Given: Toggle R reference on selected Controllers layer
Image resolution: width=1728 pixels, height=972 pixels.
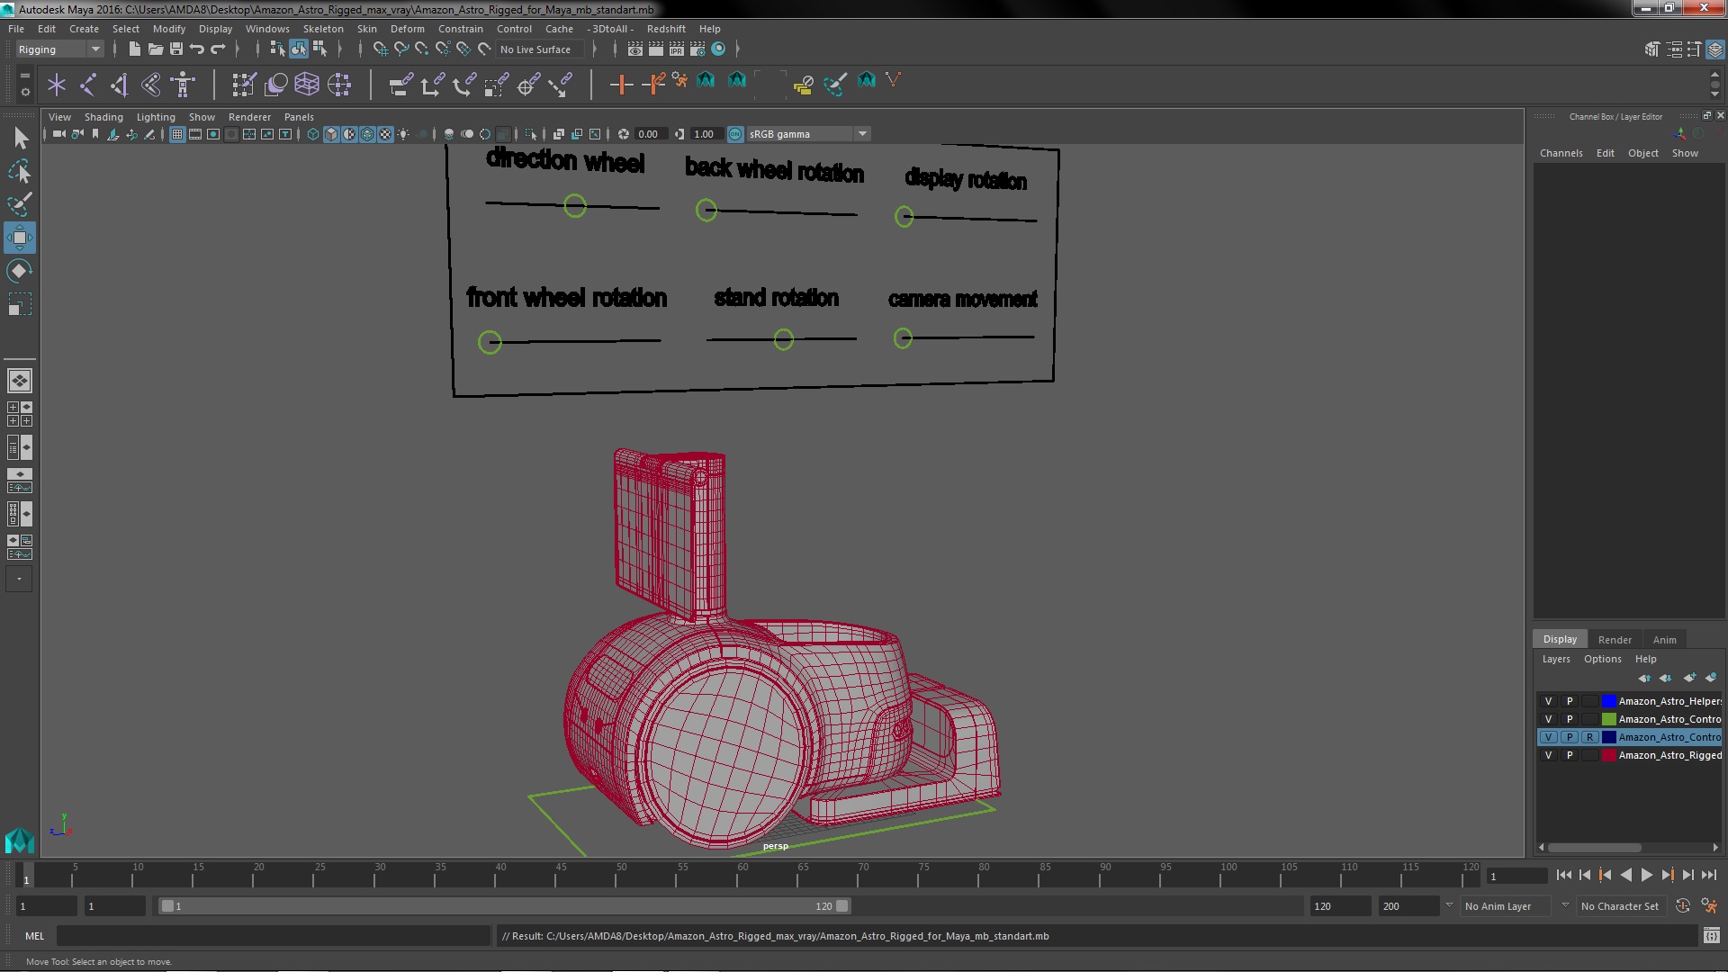Looking at the screenshot, I should tap(1590, 737).
